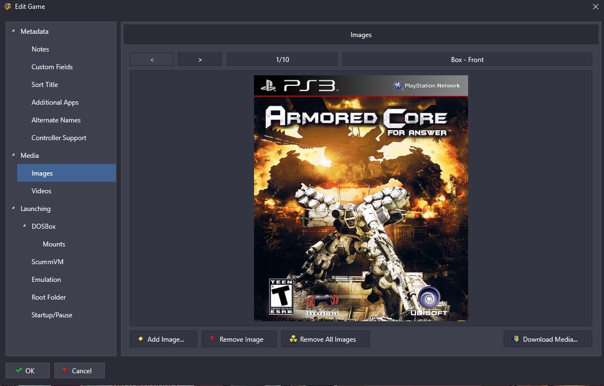Click the Images panel header
604x386 pixels.
click(x=361, y=34)
